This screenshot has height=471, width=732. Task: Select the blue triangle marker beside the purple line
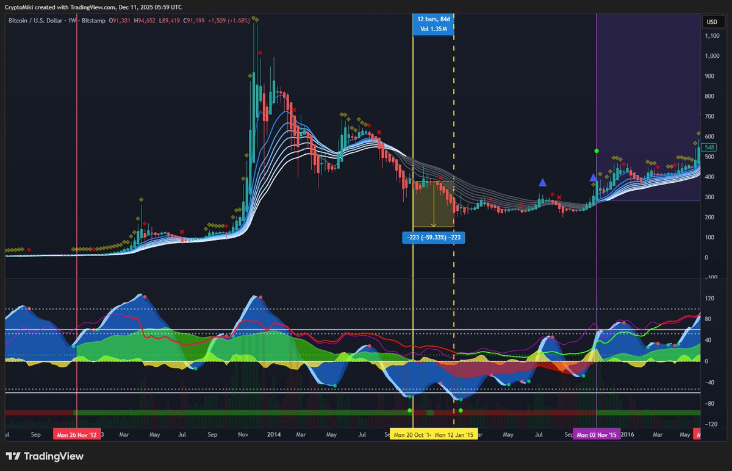pos(592,178)
